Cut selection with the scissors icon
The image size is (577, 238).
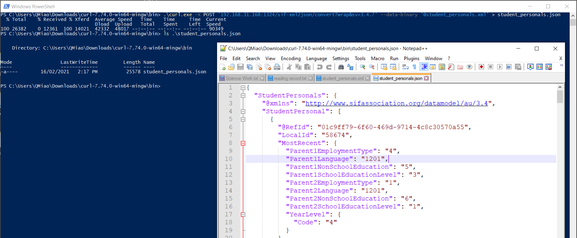pyautogui.click(x=289, y=67)
